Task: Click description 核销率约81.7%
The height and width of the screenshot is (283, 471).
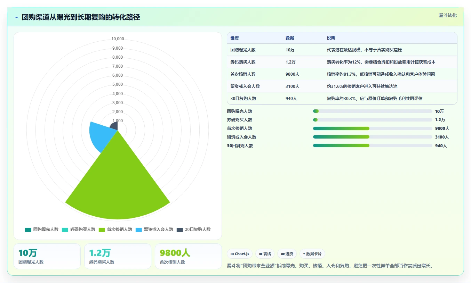Action: 381,74
